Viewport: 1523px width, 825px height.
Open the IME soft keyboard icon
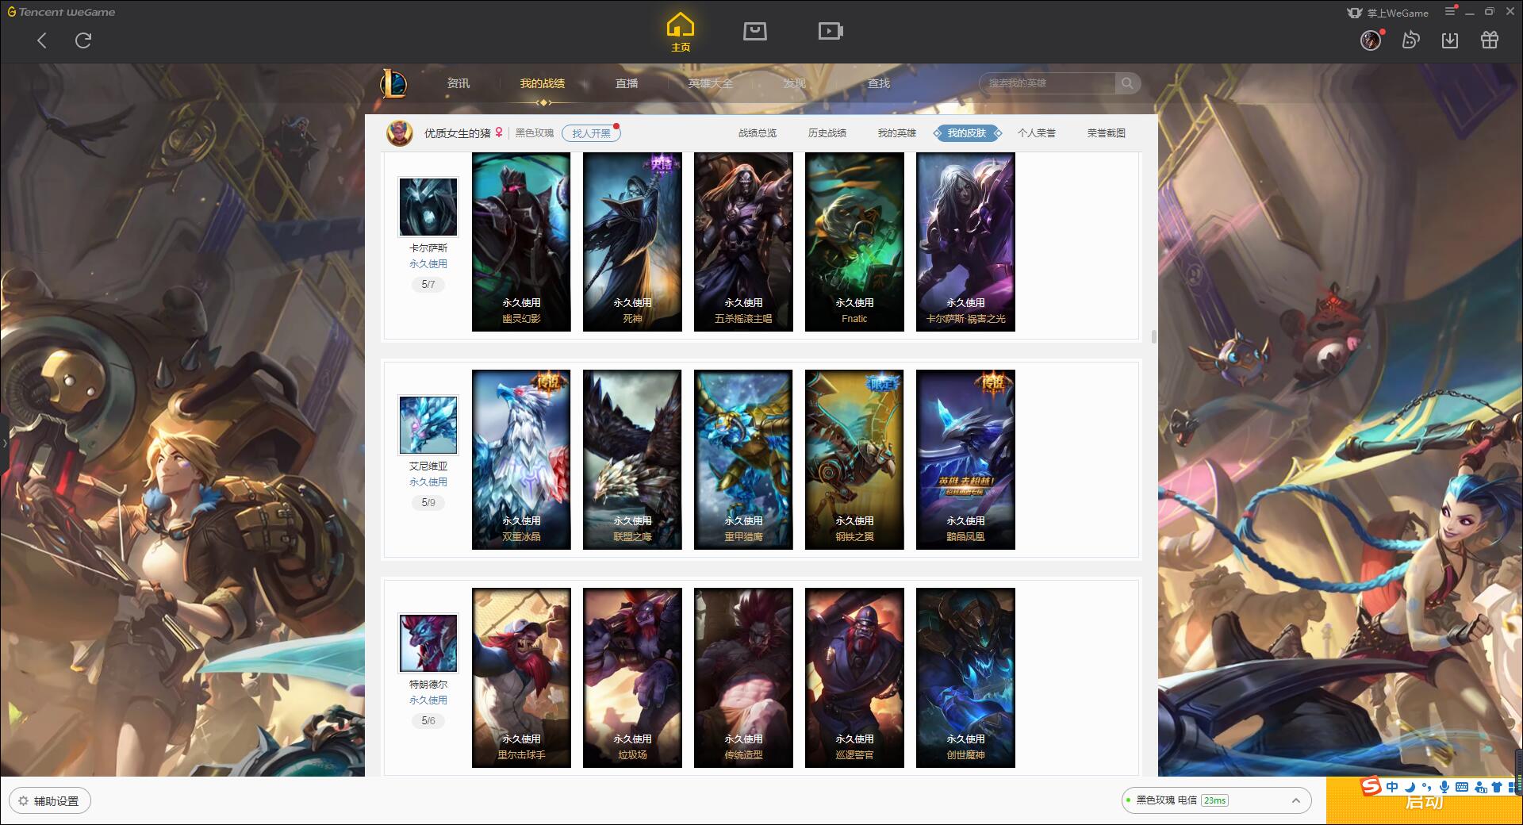[1461, 787]
